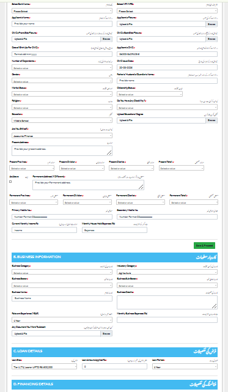Click the CNIC Back Side upload field
Image resolution: width=228 pixels, height=392 pixels.
click(x=161, y=39)
